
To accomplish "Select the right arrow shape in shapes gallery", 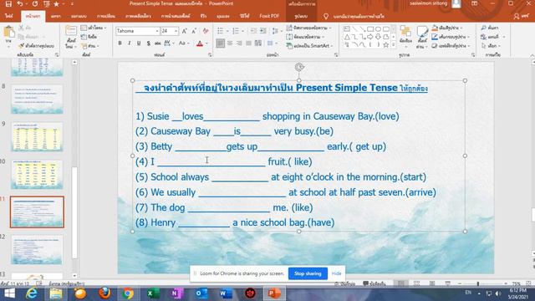I will [370, 37].
